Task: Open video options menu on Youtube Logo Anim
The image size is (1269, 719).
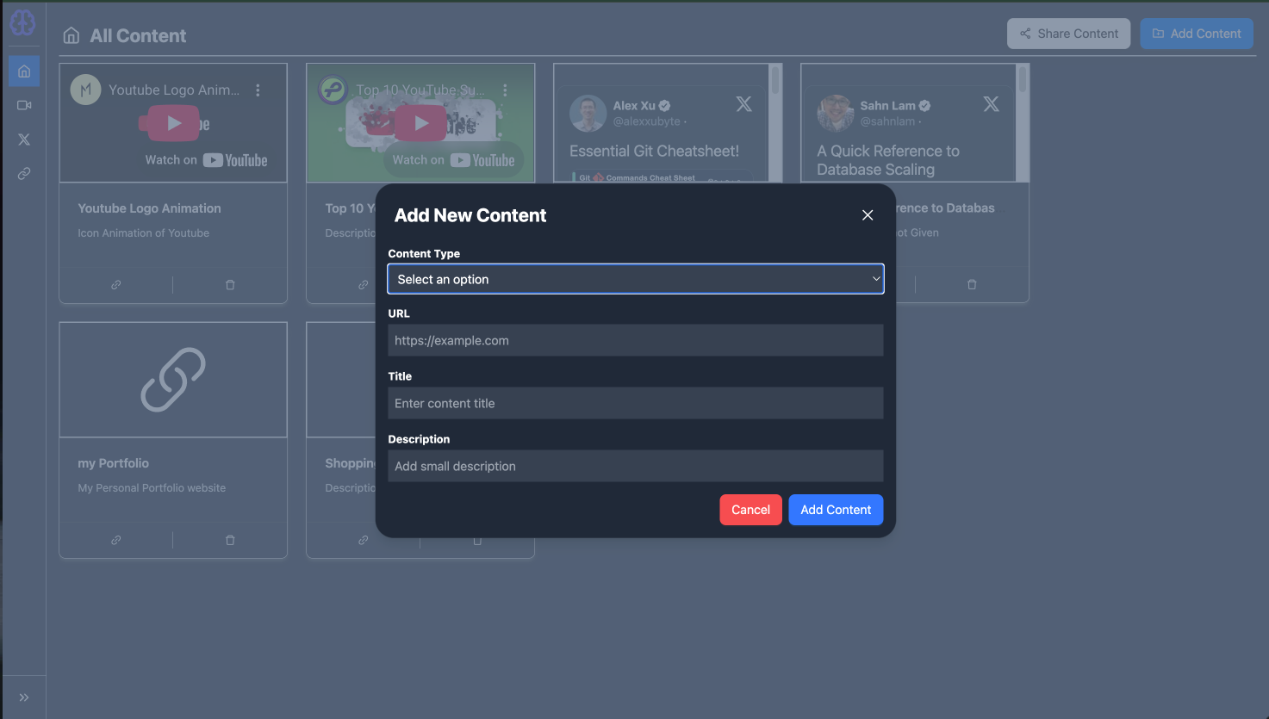Action: tap(258, 90)
